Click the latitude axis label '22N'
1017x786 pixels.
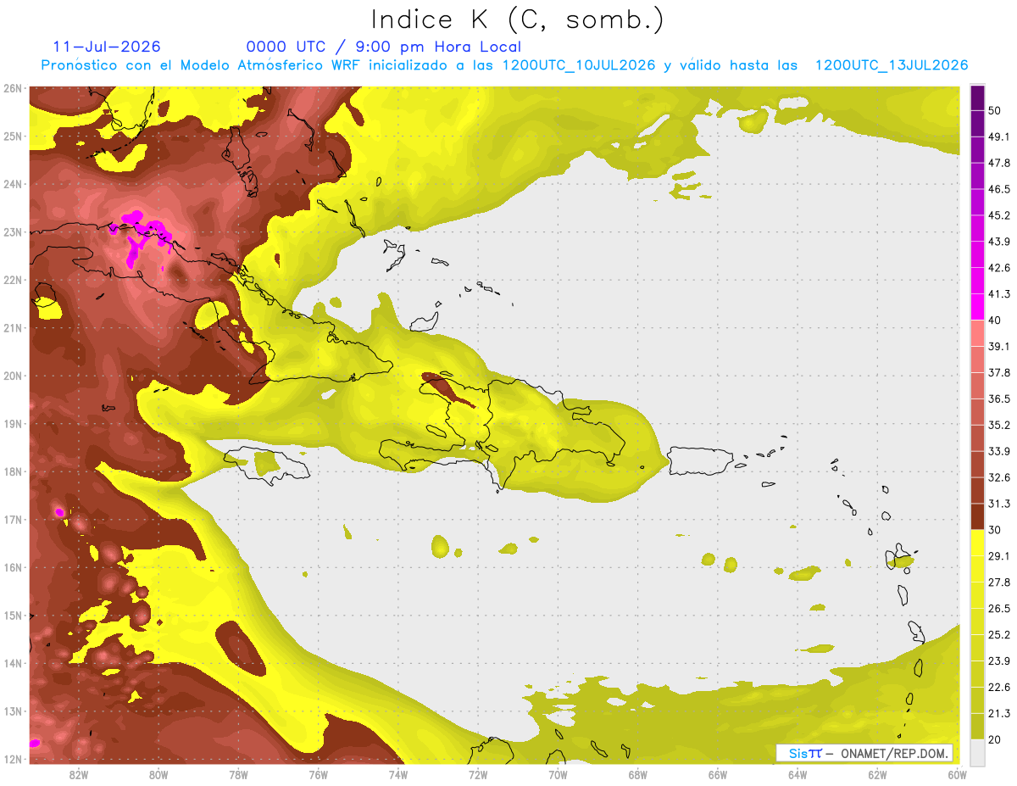[x=13, y=280]
